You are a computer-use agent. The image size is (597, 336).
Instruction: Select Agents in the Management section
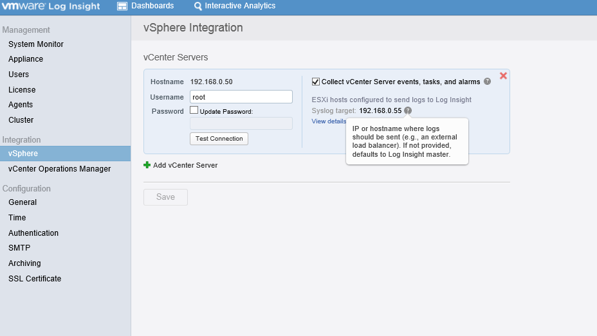pos(21,105)
